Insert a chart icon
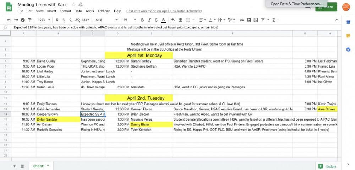Screen dimensions: 355x170 click(x=256, y=20)
